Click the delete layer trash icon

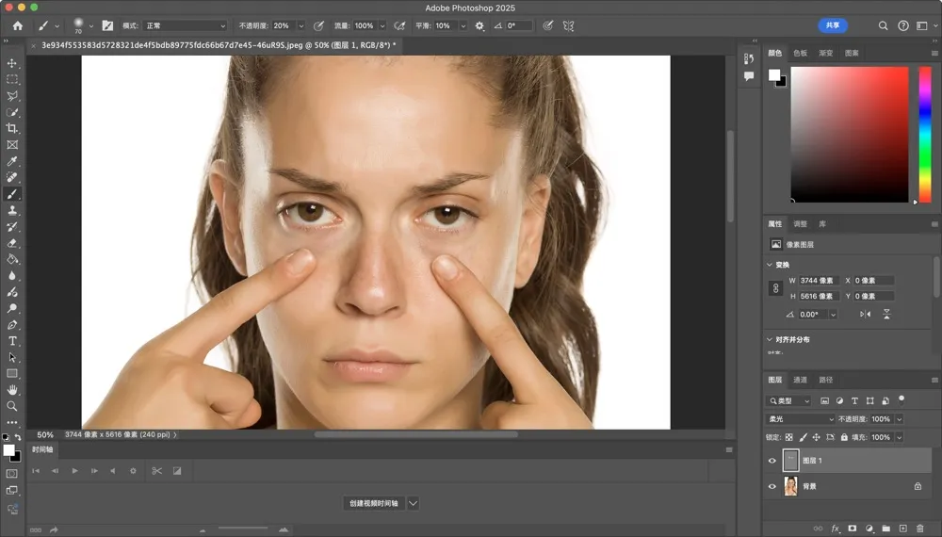point(919,529)
